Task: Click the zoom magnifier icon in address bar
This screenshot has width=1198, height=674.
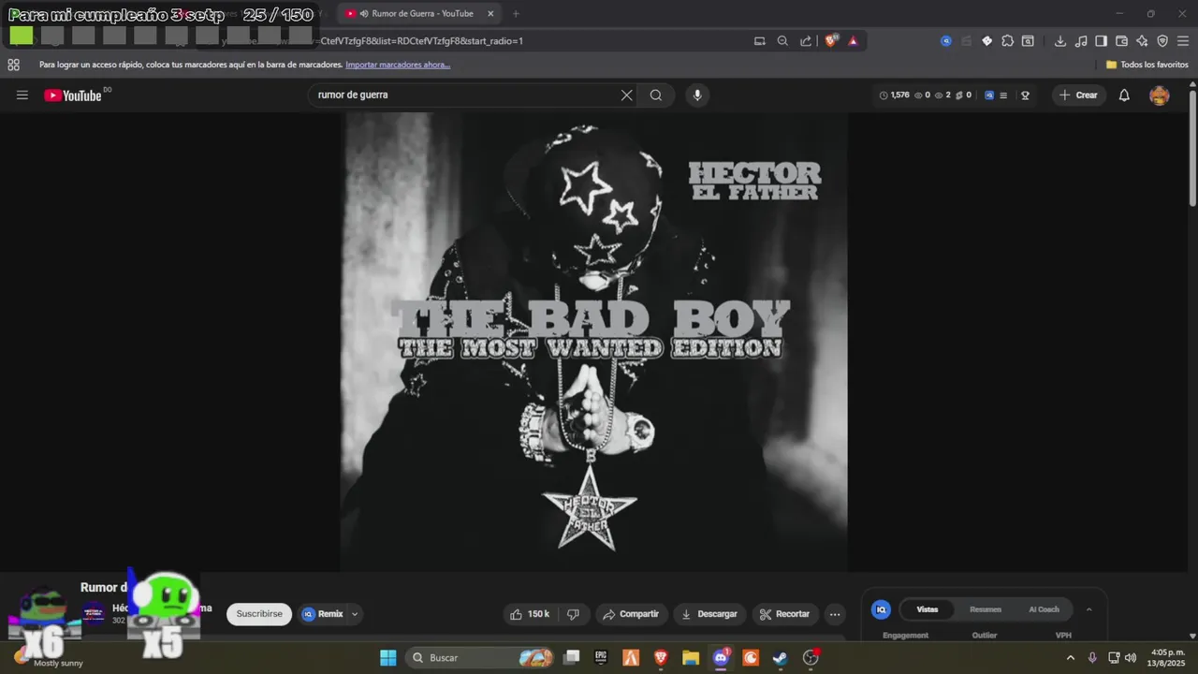Action: pyautogui.click(x=782, y=41)
